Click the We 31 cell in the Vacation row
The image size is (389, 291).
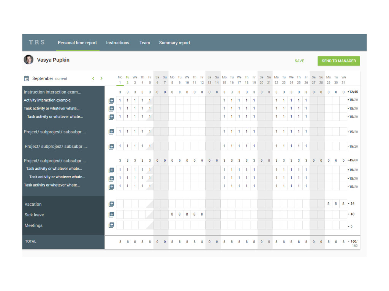coord(343,203)
